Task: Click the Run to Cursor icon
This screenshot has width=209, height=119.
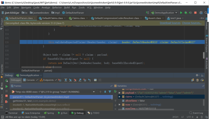Action: (89, 80)
